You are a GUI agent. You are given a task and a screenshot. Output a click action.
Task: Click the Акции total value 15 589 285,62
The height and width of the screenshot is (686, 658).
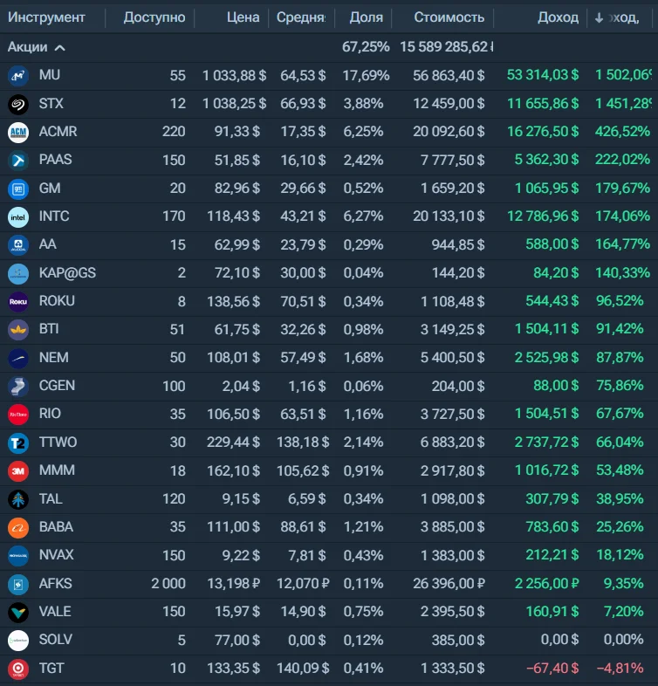coord(446,47)
